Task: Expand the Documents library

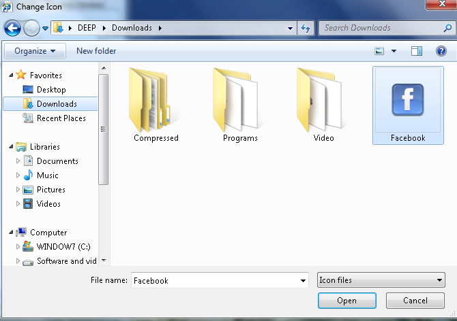Action: click(x=18, y=161)
